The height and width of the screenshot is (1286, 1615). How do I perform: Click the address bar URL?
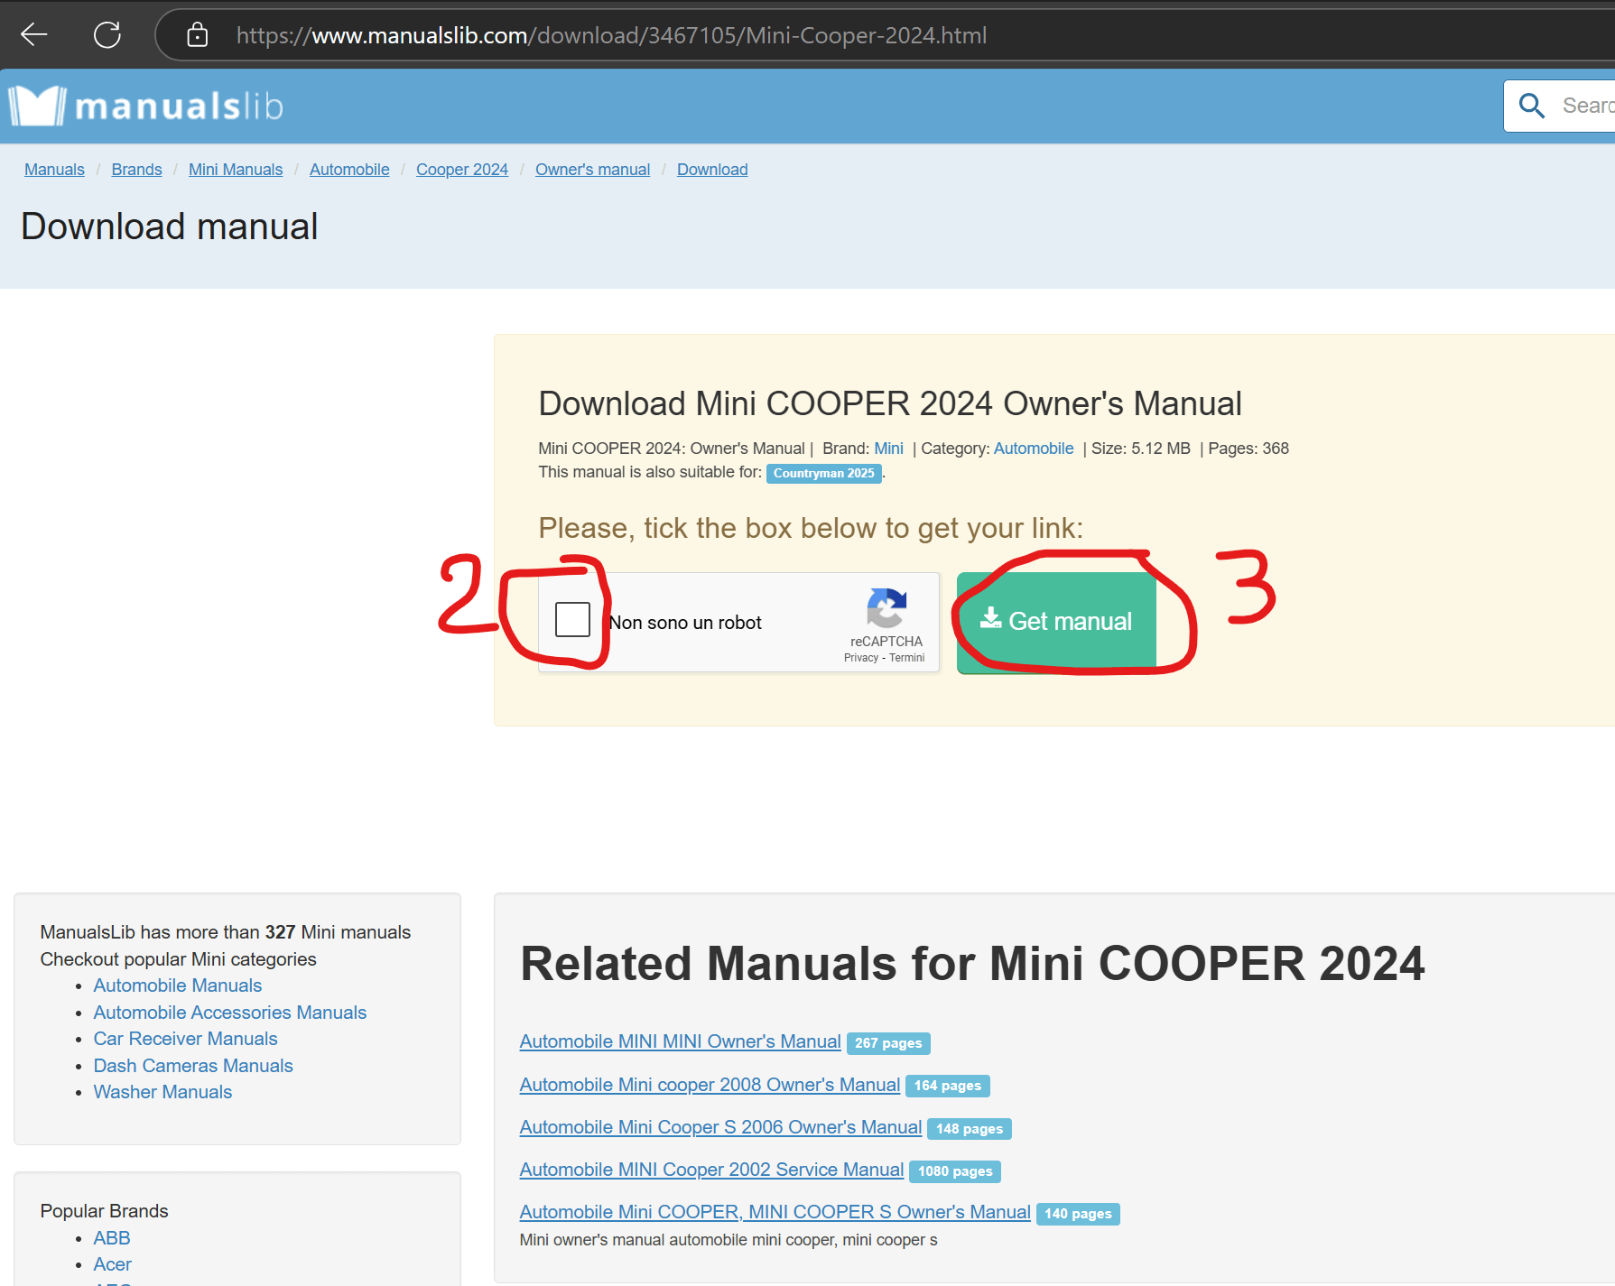point(611,35)
